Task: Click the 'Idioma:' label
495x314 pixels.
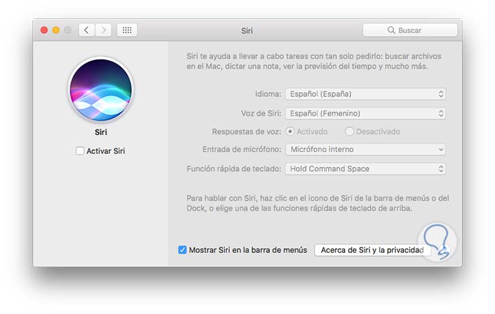Action: [x=268, y=94]
